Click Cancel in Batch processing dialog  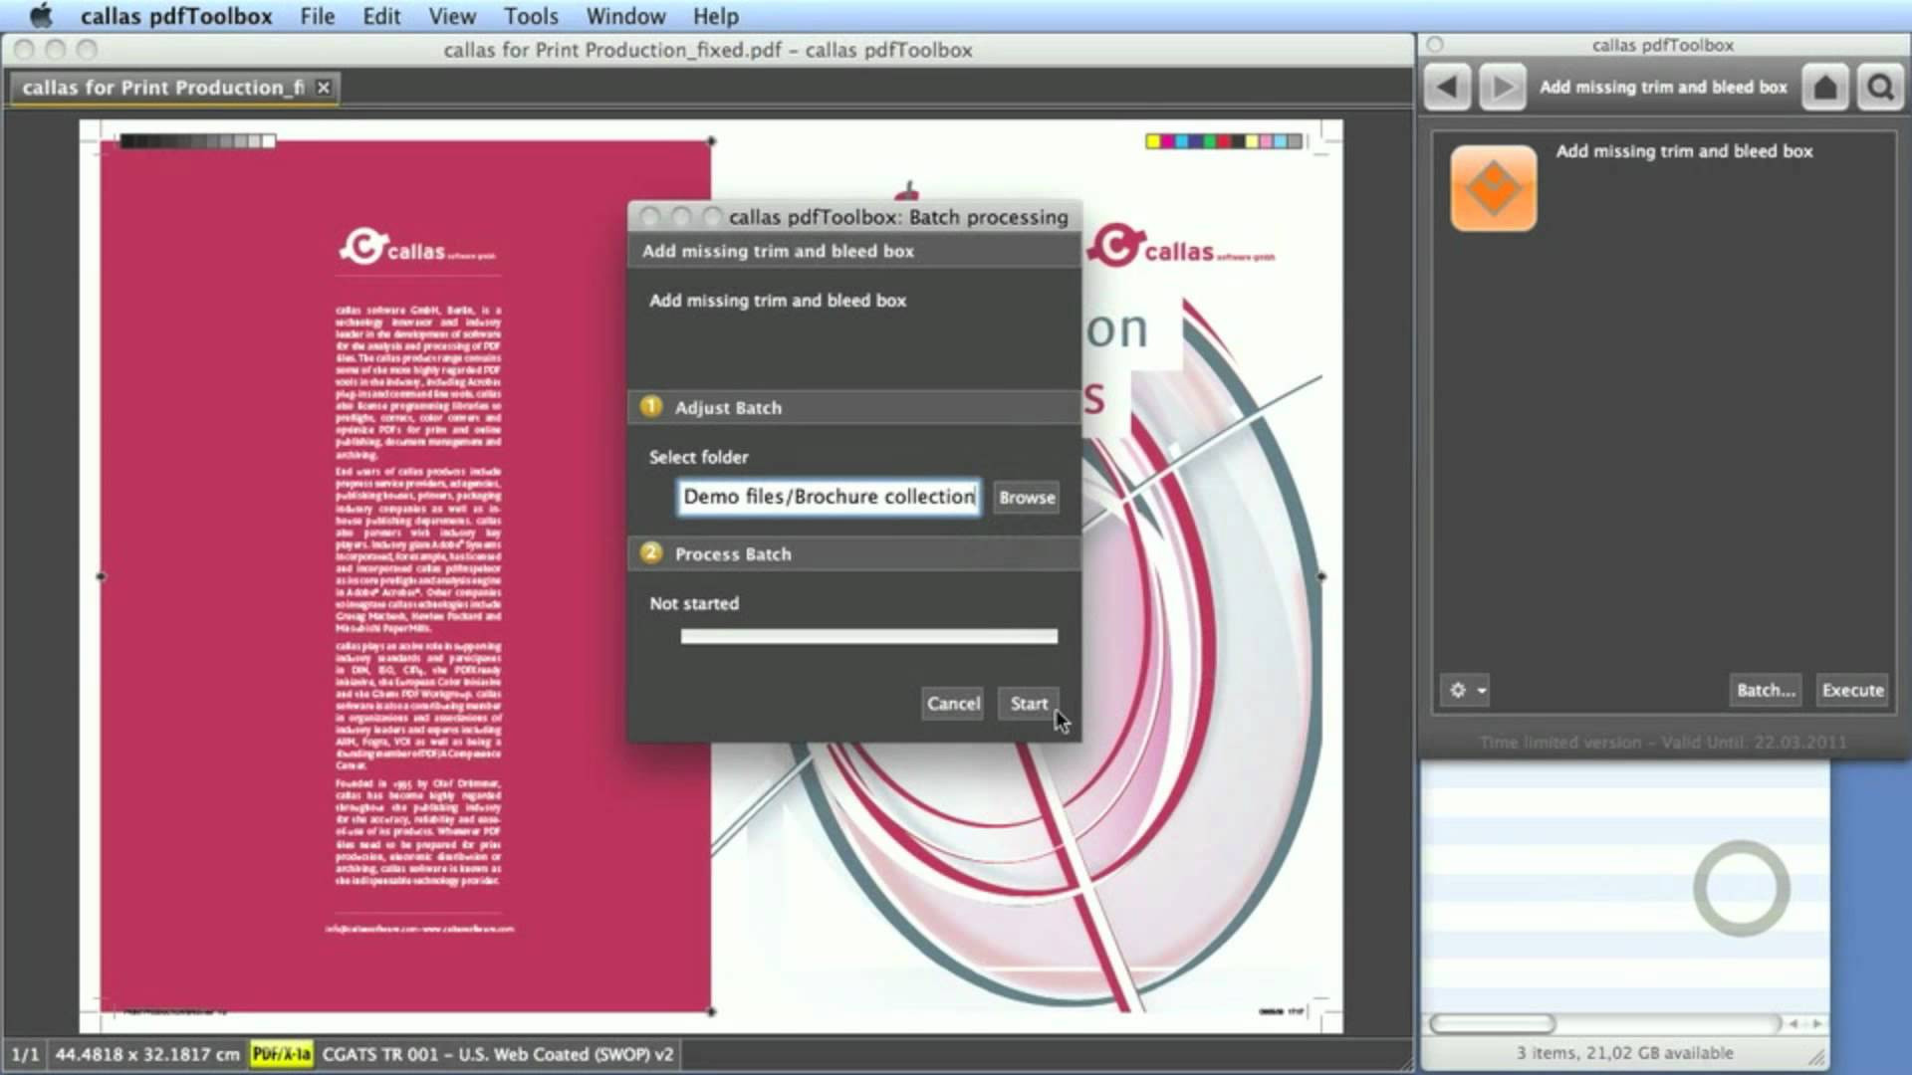[953, 704]
